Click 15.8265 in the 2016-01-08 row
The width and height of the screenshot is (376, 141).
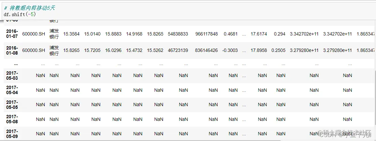72,51
